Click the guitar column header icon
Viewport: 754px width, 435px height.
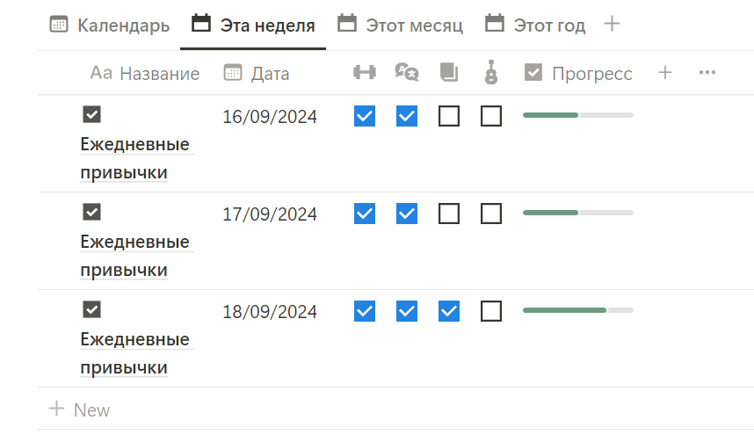coord(491,73)
